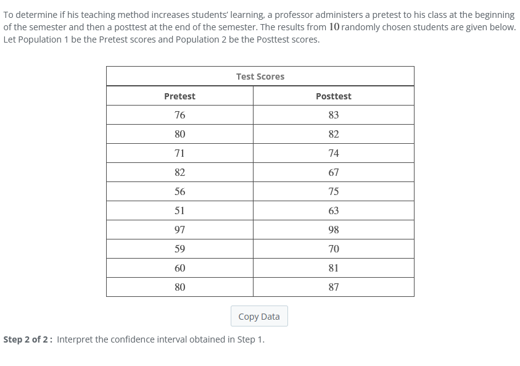
Task: Select the pretest score 76
Action: click(x=180, y=115)
